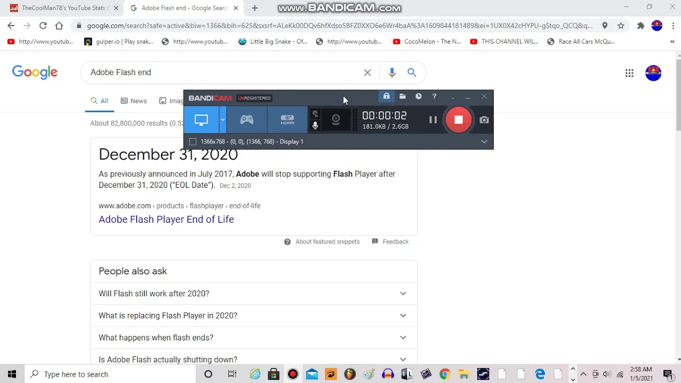The height and width of the screenshot is (383, 681).
Task: Switch to Images search tab
Action: click(171, 101)
